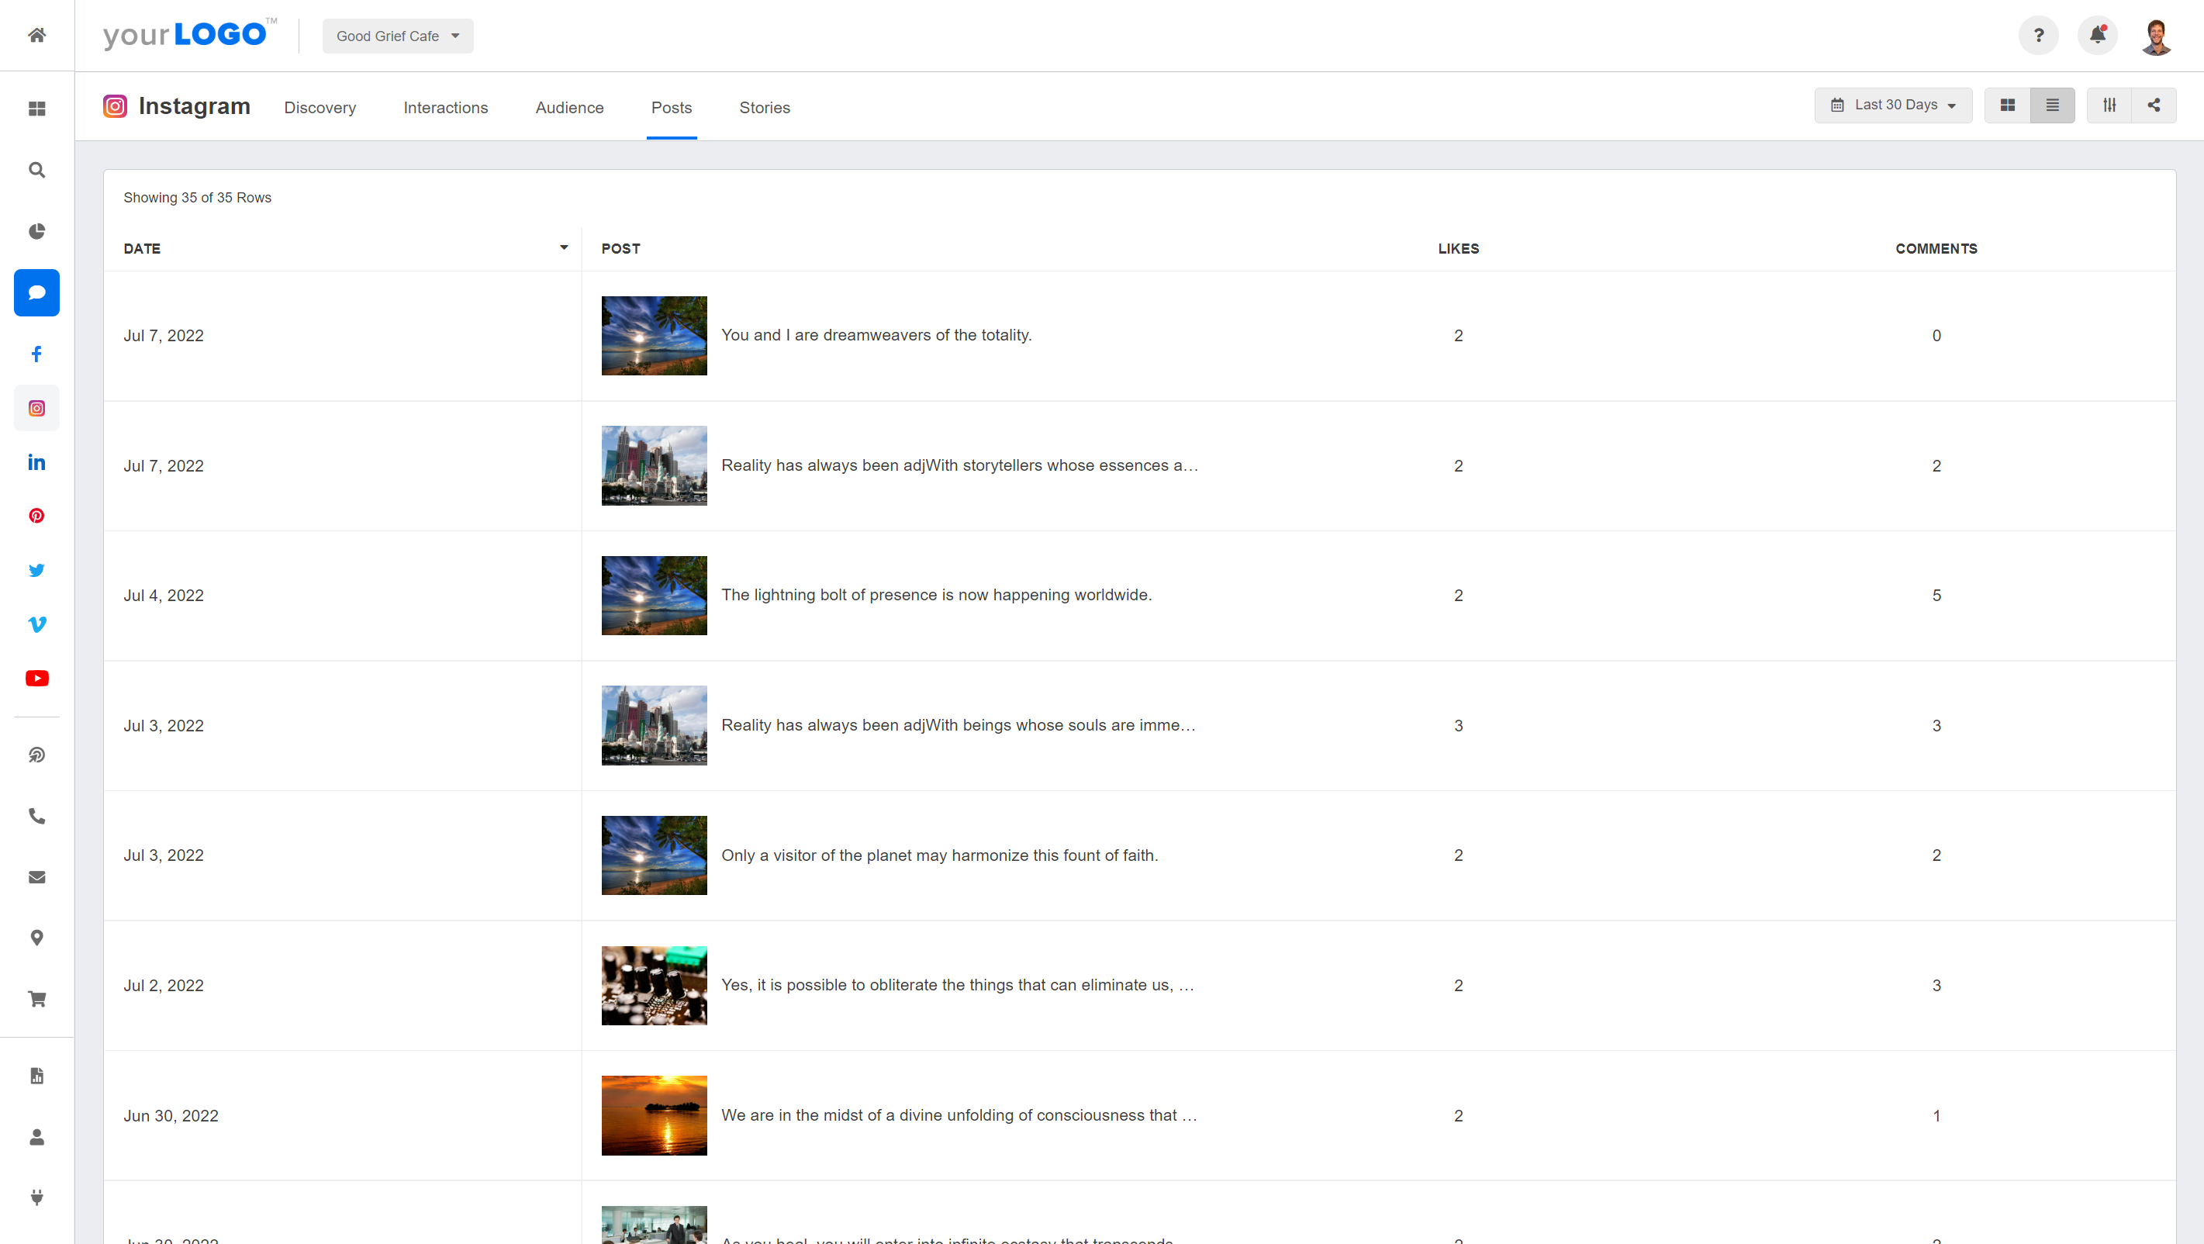Open the lightning bolt post thumbnail
Screen dimensions: 2204x1244
point(655,596)
